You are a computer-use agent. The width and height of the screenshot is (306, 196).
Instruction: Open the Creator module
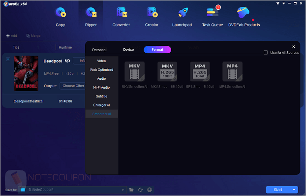click(x=152, y=17)
